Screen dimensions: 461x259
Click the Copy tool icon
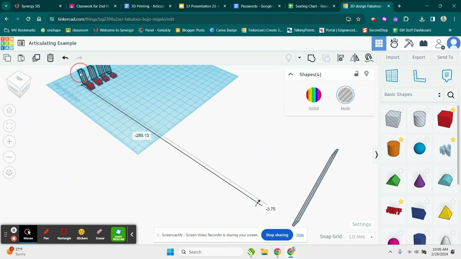coord(7,58)
